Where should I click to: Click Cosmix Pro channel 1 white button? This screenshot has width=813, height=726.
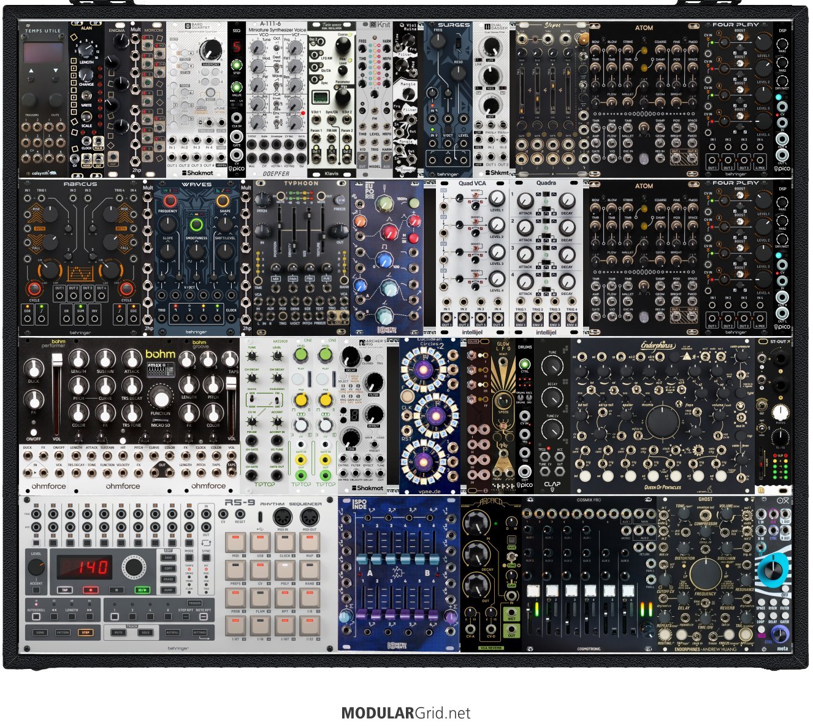pyautogui.click(x=533, y=591)
